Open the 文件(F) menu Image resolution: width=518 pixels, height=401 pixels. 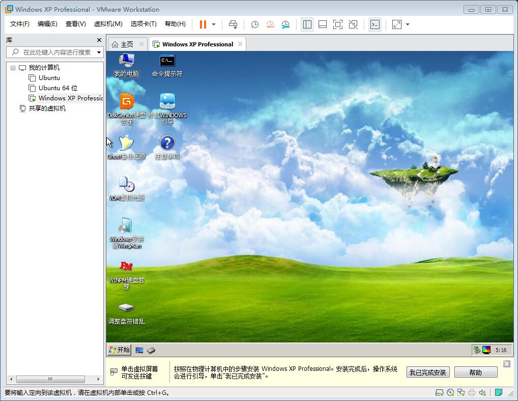pos(19,24)
